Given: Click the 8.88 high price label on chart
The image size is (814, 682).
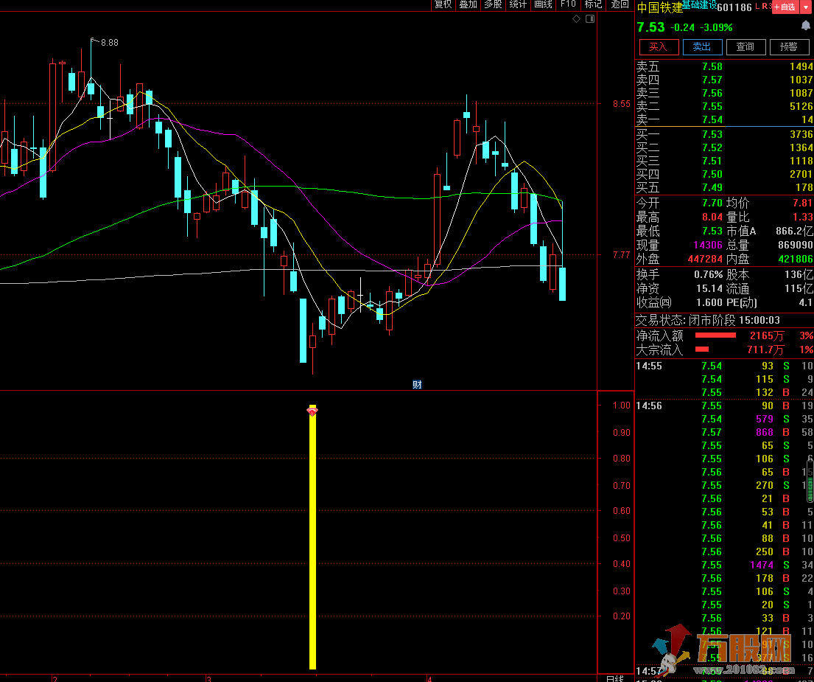Looking at the screenshot, I should 110,43.
